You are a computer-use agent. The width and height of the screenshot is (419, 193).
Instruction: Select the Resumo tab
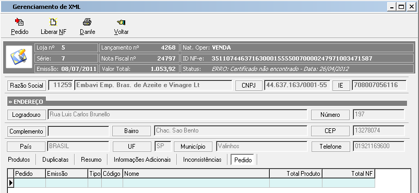coord(91,160)
